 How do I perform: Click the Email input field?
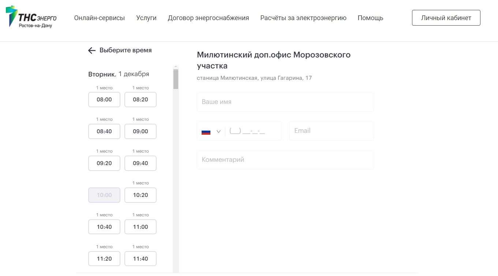pyautogui.click(x=332, y=131)
